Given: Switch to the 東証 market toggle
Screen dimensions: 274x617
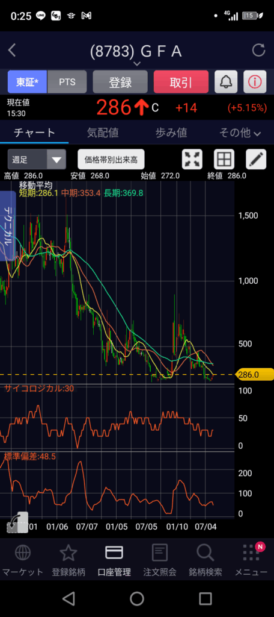Looking at the screenshot, I should click(x=27, y=82).
